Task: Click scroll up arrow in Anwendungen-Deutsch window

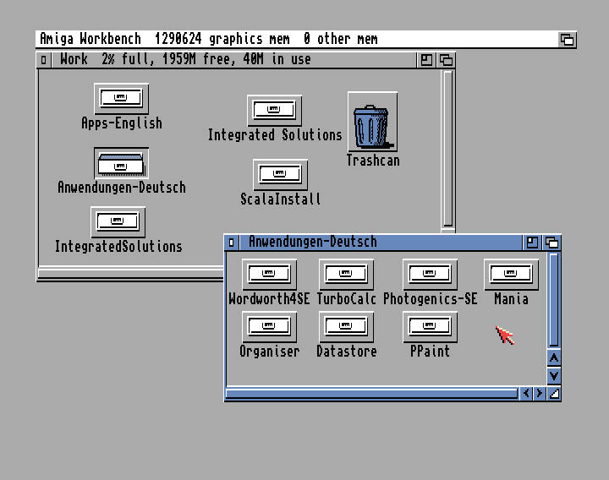Action: (554, 358)
